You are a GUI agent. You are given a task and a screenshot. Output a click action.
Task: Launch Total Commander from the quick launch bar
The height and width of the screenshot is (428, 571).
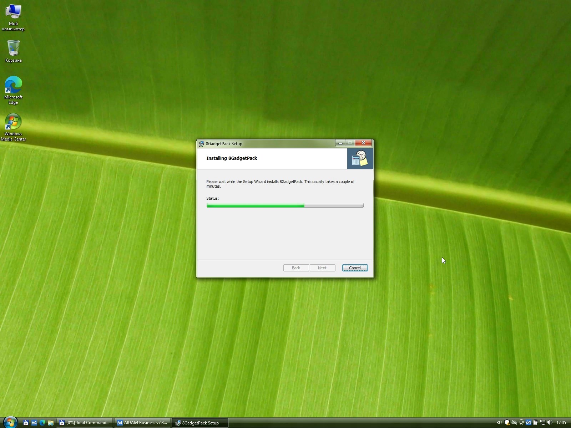(x=26, y=423)
